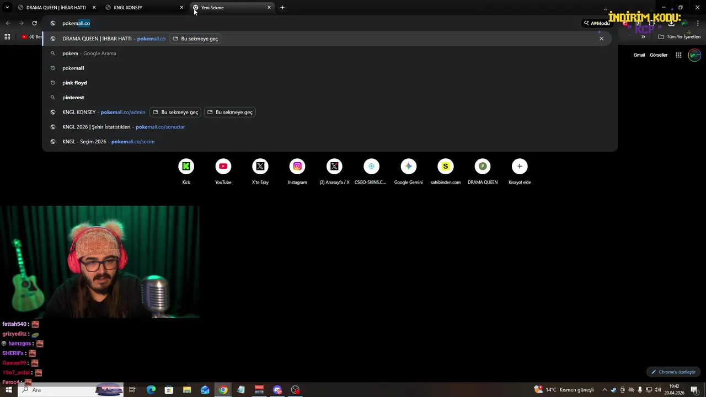Launch Microsoft Edge from the taskbar
706x397 pixels.
tap(151, 390)
